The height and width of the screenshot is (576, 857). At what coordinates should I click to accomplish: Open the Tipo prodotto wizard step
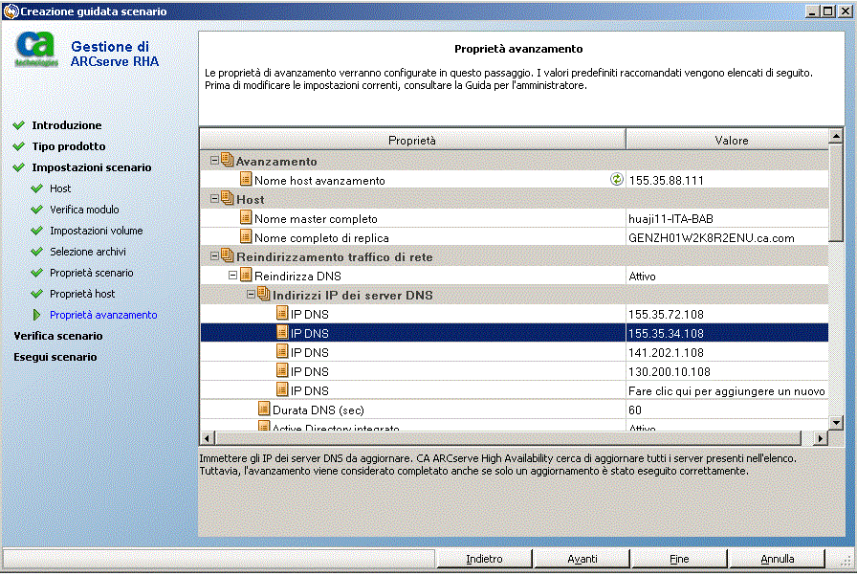tap(69, 146)
